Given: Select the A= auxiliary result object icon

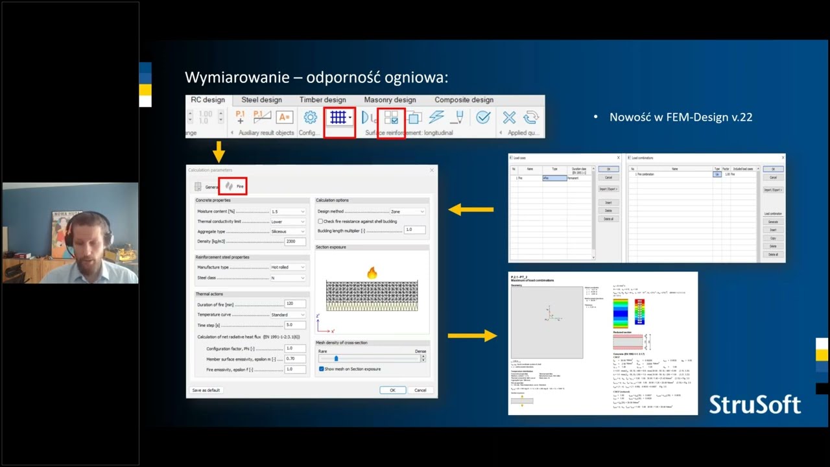Looking at the screenshot, I should (285, 117).
